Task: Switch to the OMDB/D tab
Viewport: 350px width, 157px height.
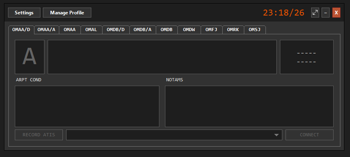Action: [116, 30]
